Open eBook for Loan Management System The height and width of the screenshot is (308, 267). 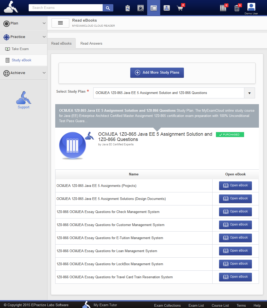(x=235, y=251)
